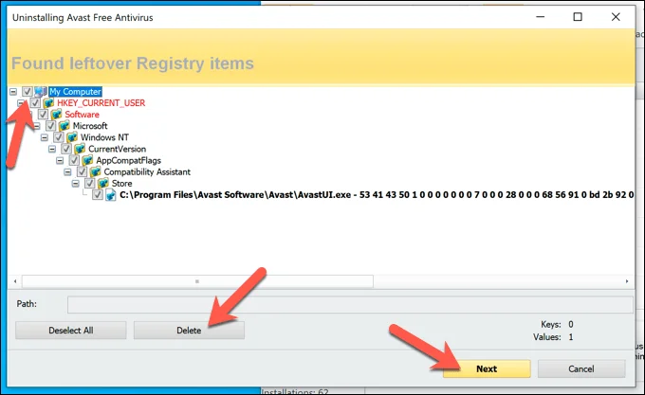
Task: Click inside the Path field
Action: point(350,305)
